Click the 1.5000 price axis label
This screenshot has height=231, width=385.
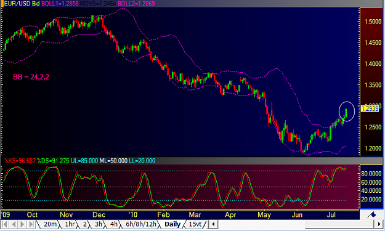coord(373,22)
